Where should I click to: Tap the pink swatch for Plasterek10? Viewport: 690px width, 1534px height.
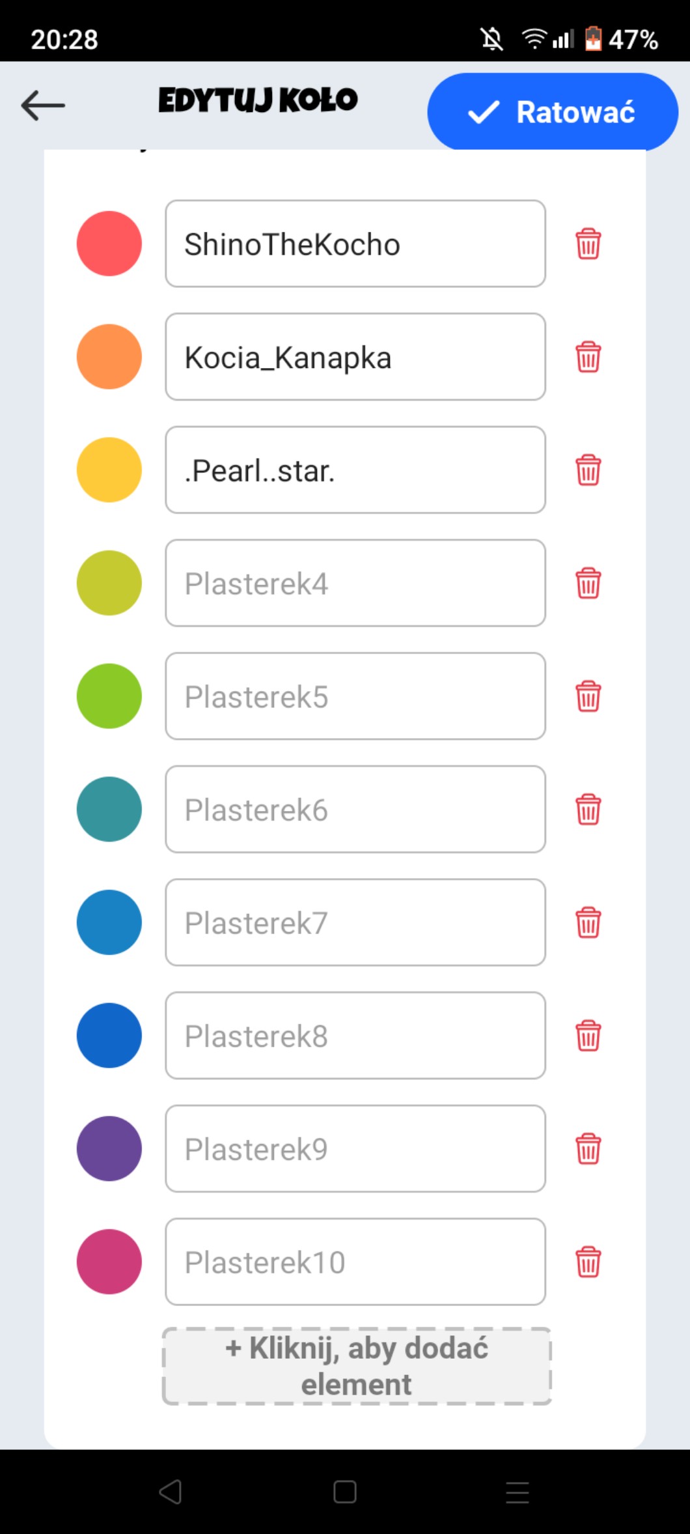pyautogui.click(x=109, y=1262)
